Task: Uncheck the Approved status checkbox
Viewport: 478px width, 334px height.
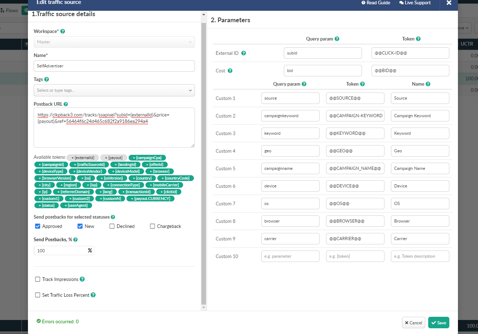Action: click(38, 226)
